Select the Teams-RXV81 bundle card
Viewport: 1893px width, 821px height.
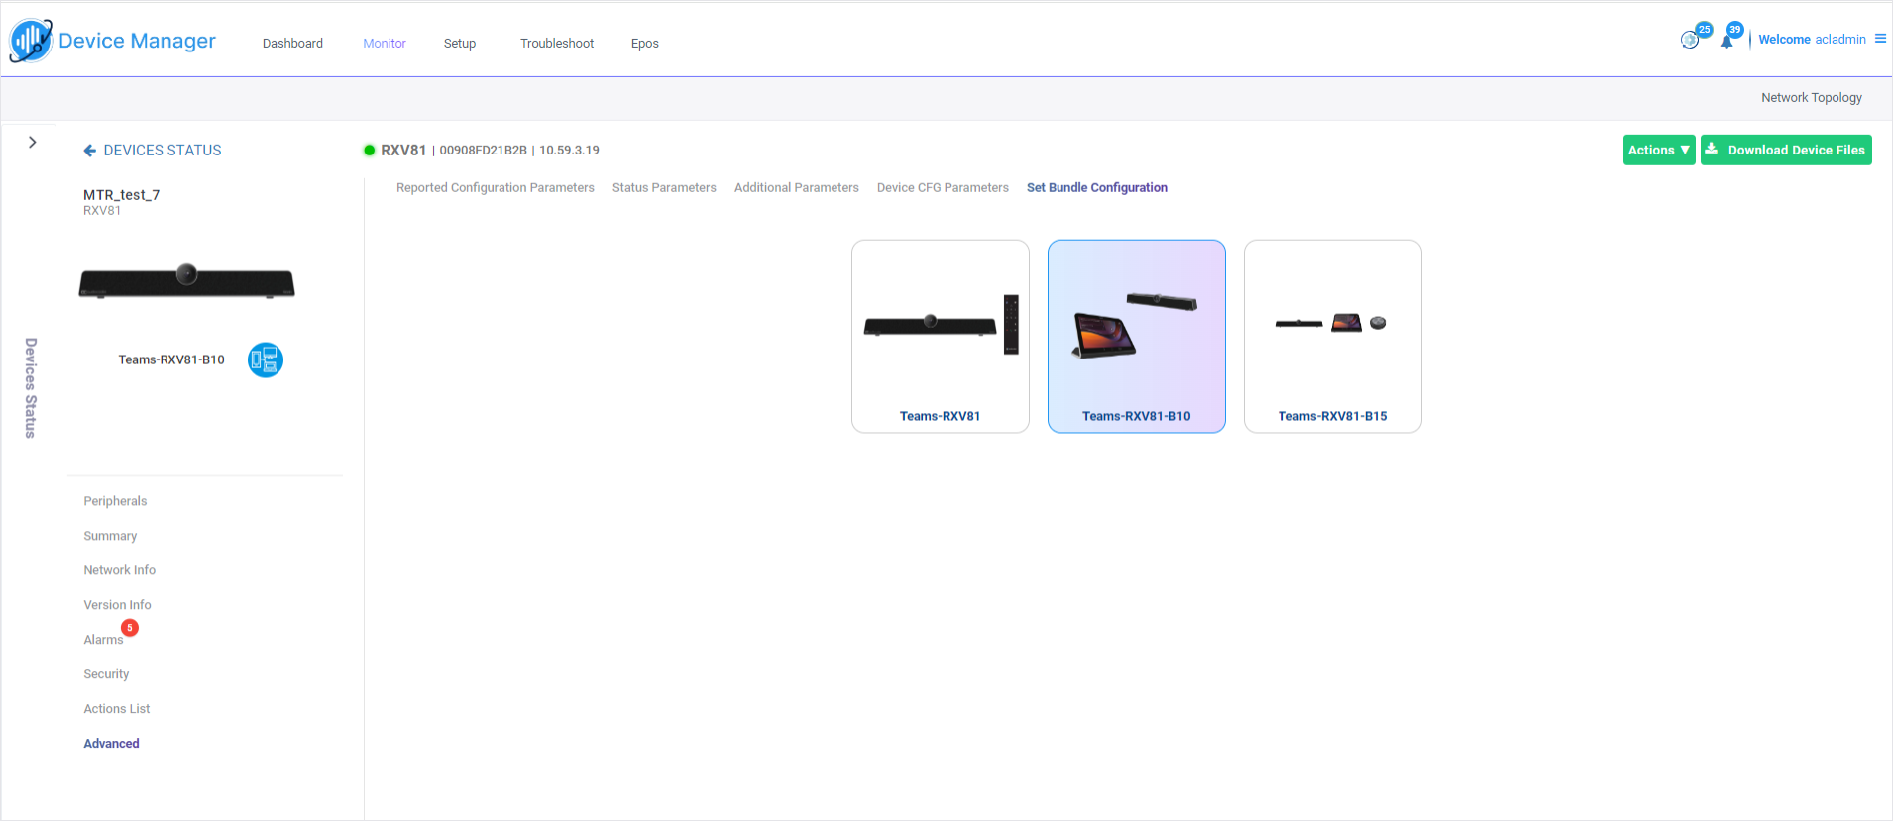[x=940, y=336]
